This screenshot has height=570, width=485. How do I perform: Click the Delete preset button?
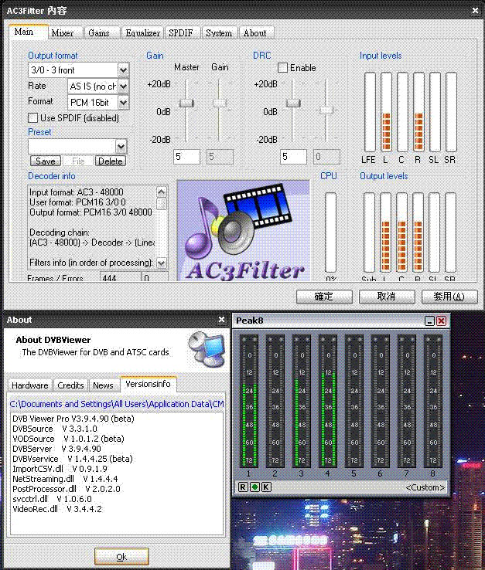(x=111, y=161)
